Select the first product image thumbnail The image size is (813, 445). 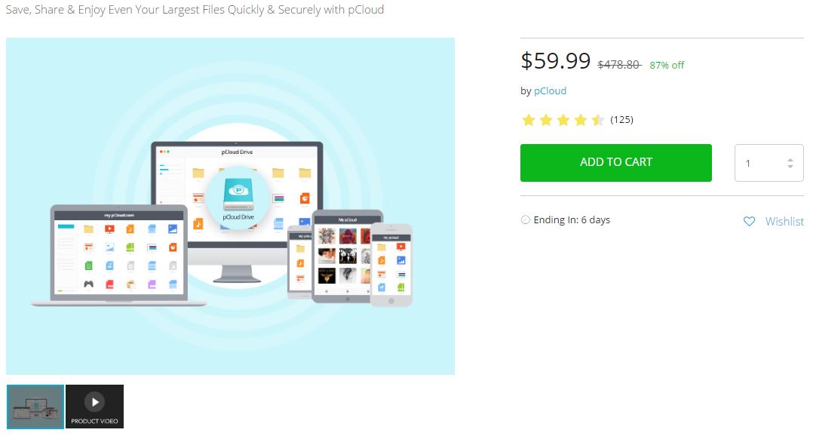(35, 407)
